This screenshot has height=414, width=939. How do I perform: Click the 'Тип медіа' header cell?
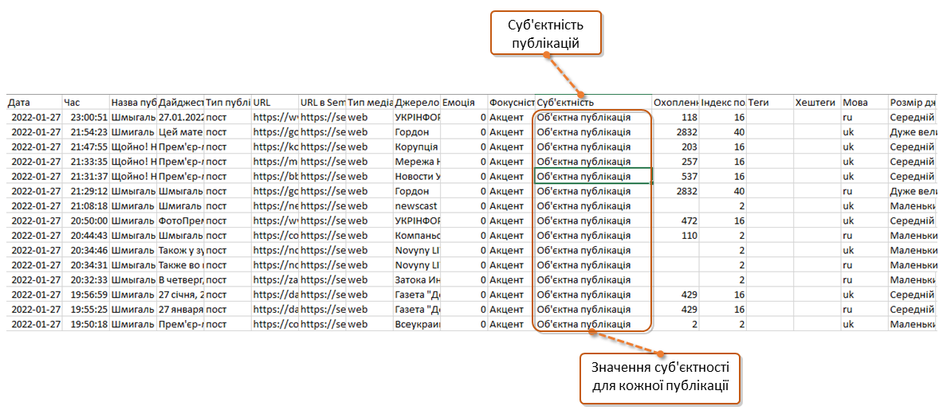(370, 102)
